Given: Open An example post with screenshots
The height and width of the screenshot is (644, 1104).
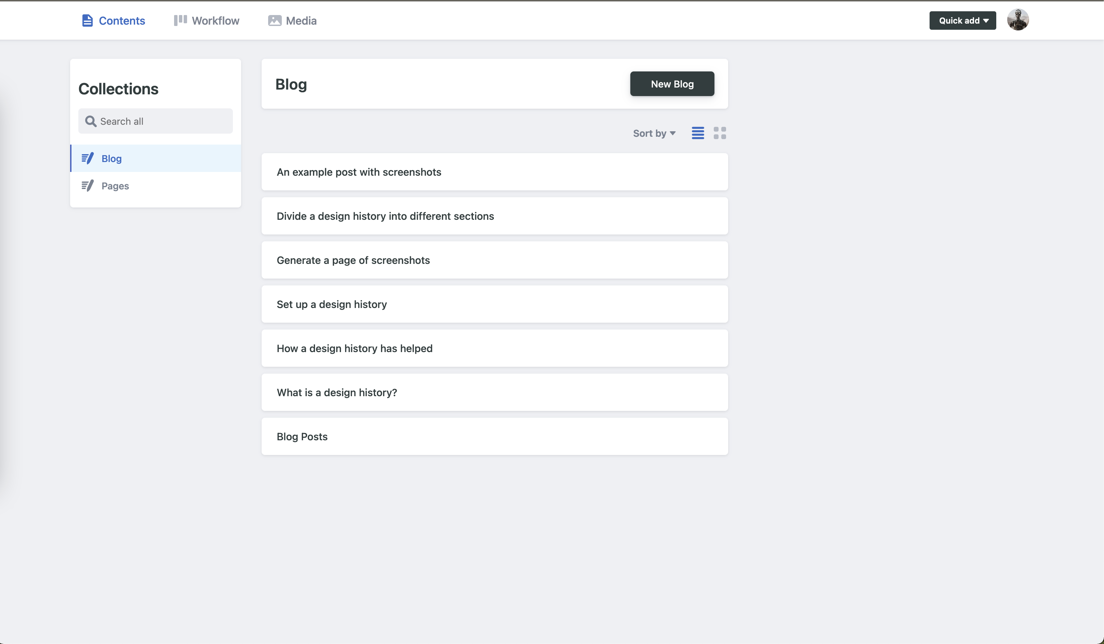Looking at the screenshot, I should (x=359, y=172).
